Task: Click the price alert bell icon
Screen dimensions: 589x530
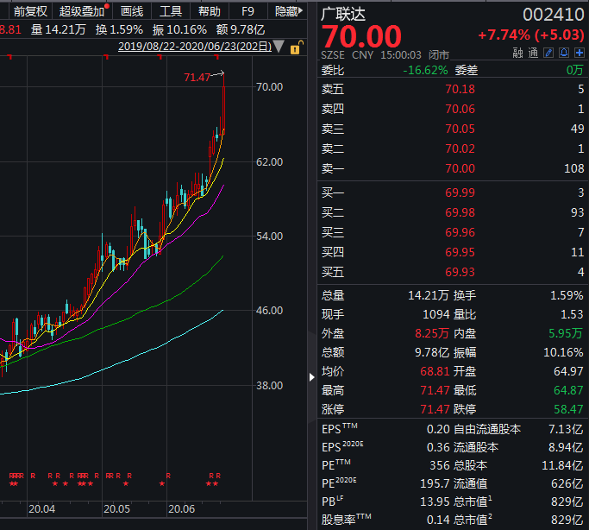Action: point(564,53)
